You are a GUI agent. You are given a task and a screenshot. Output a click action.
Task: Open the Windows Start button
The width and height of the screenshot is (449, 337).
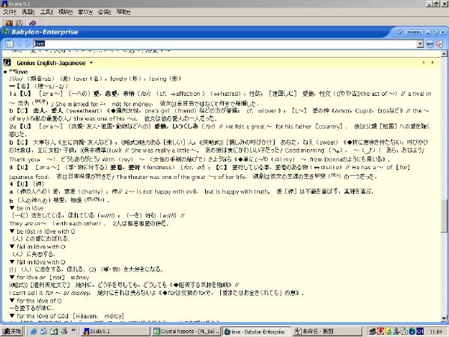(11, 331)
